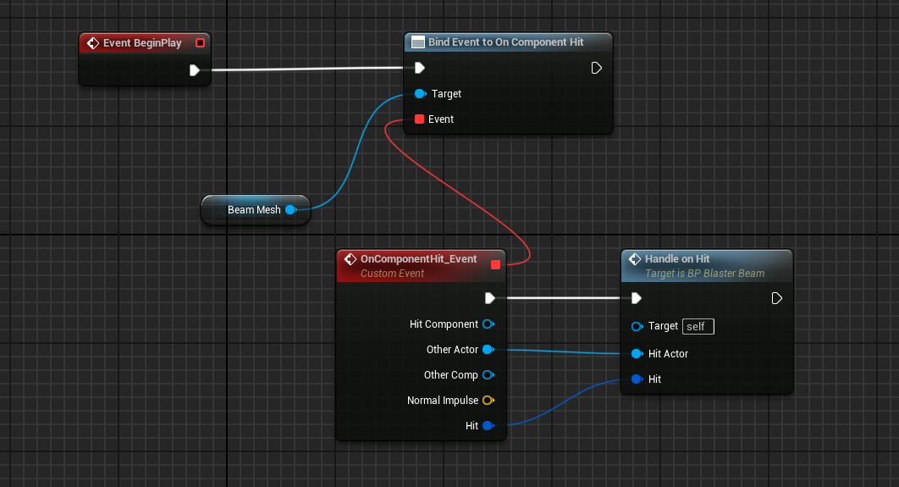
Task: Click the Target pin on Bind Event node
Action: pos(420,94)
